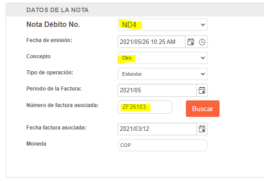Viewport: 264px width, 181px height.
Task: Select the ZF26103 invoice number field
Action: point(145,107)
